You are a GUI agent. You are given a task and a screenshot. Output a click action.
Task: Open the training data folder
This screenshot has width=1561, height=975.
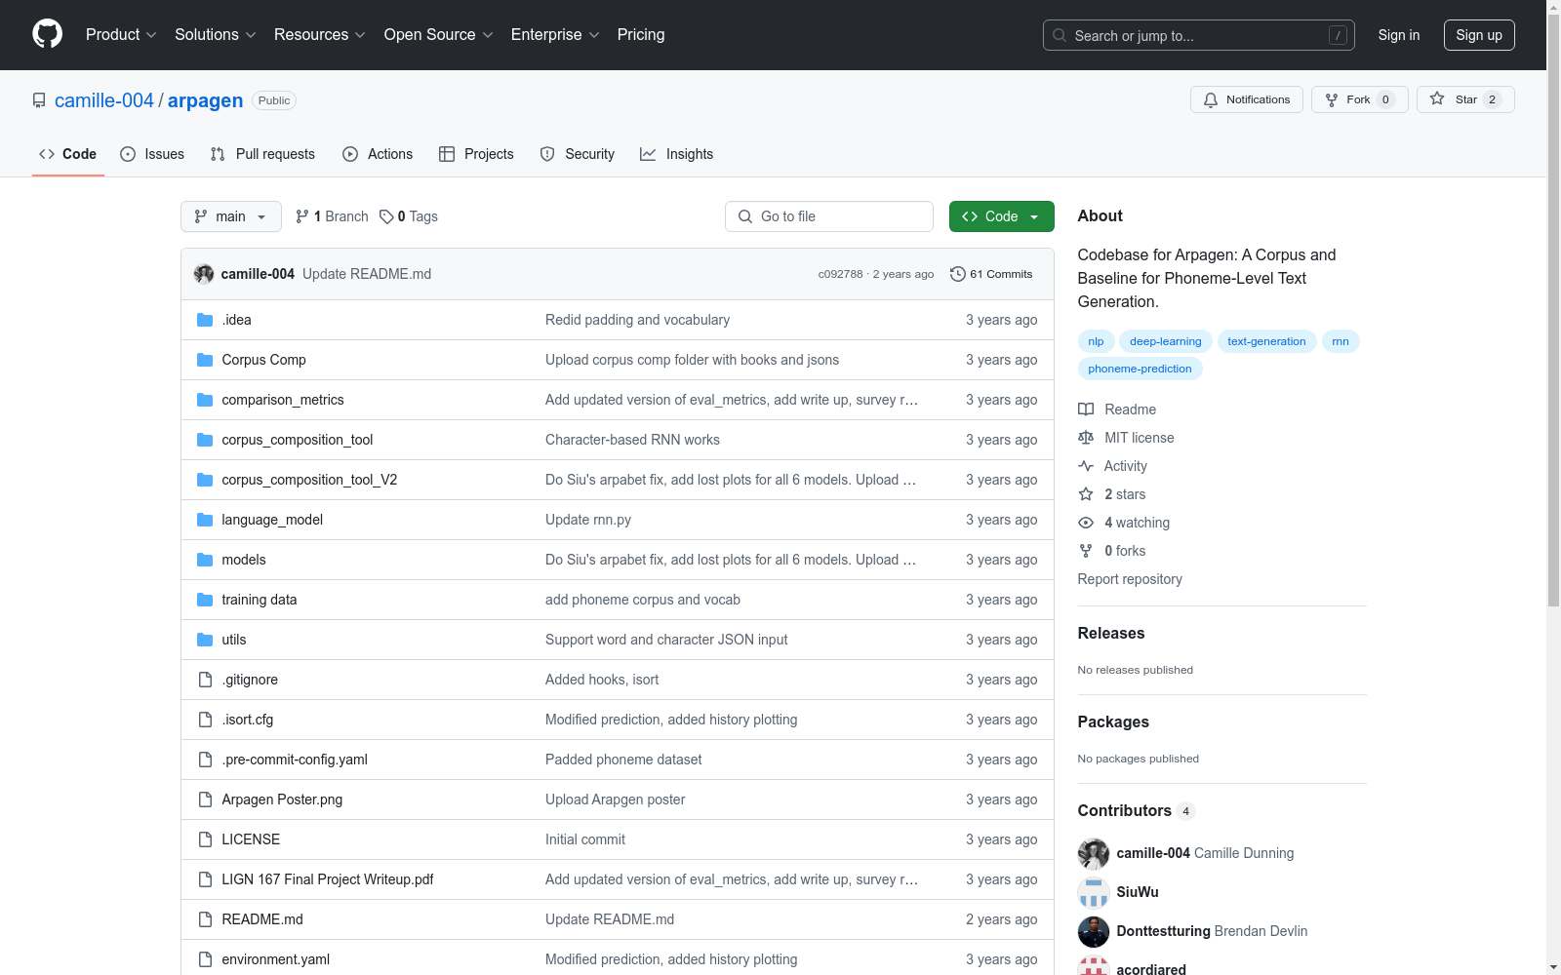point(259,600)
